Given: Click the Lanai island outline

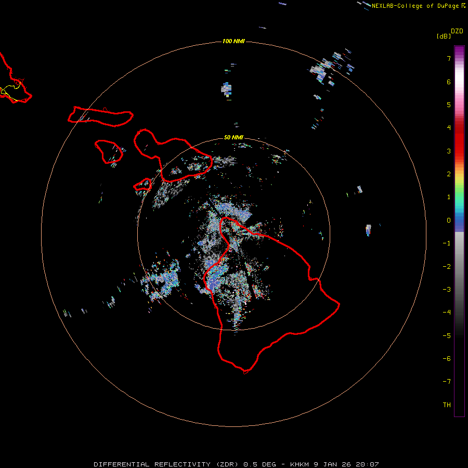Looking at the screenshot, I should tap(109, 152).
